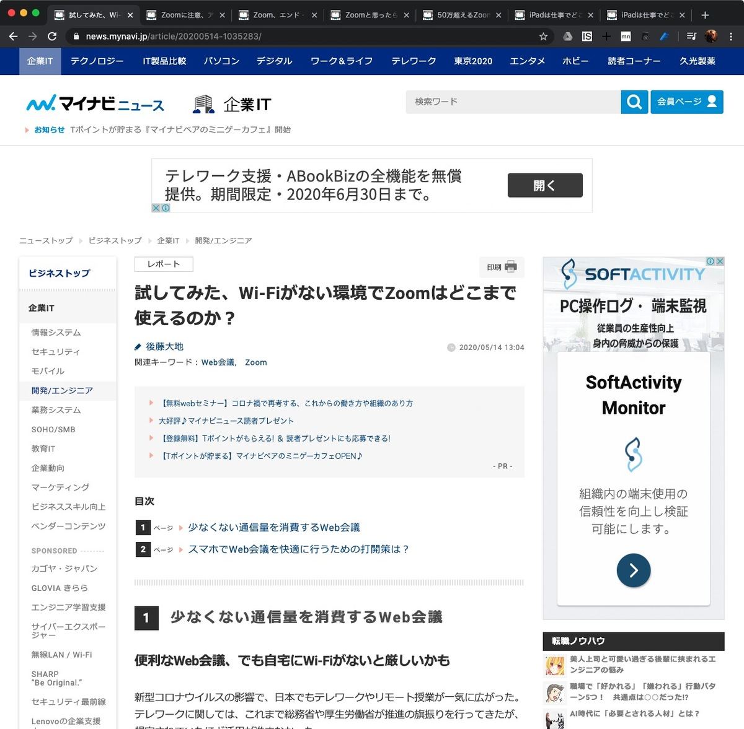This screenshot has height=729, width=744.
Task: Open セキュリティ in the sidebar
Action: pyautogui.click(x=56, y=352)
